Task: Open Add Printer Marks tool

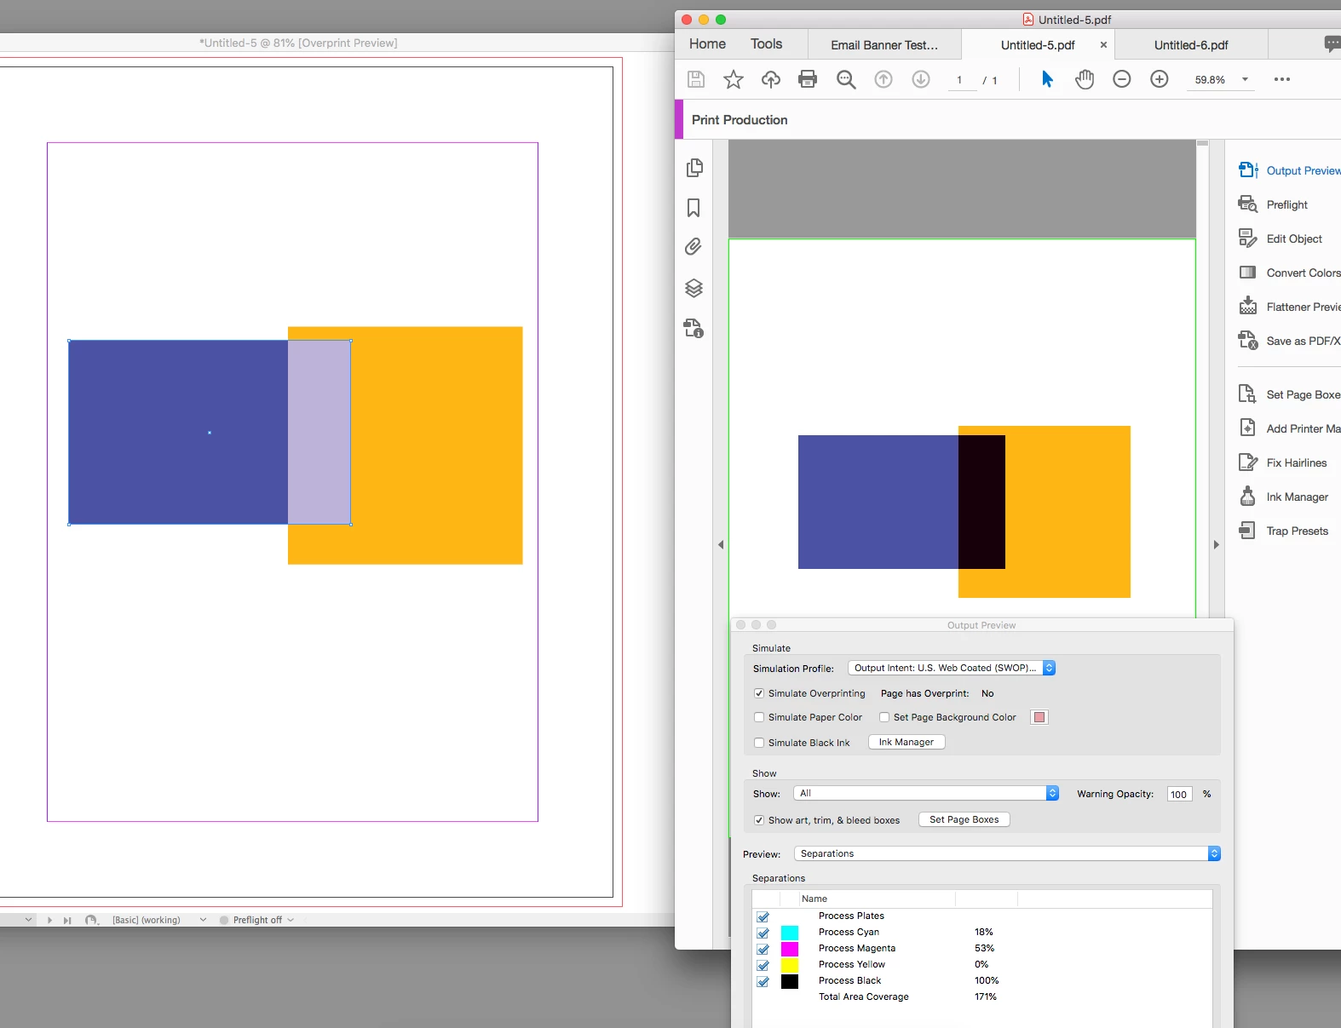Action: (x=1289, y=428)
